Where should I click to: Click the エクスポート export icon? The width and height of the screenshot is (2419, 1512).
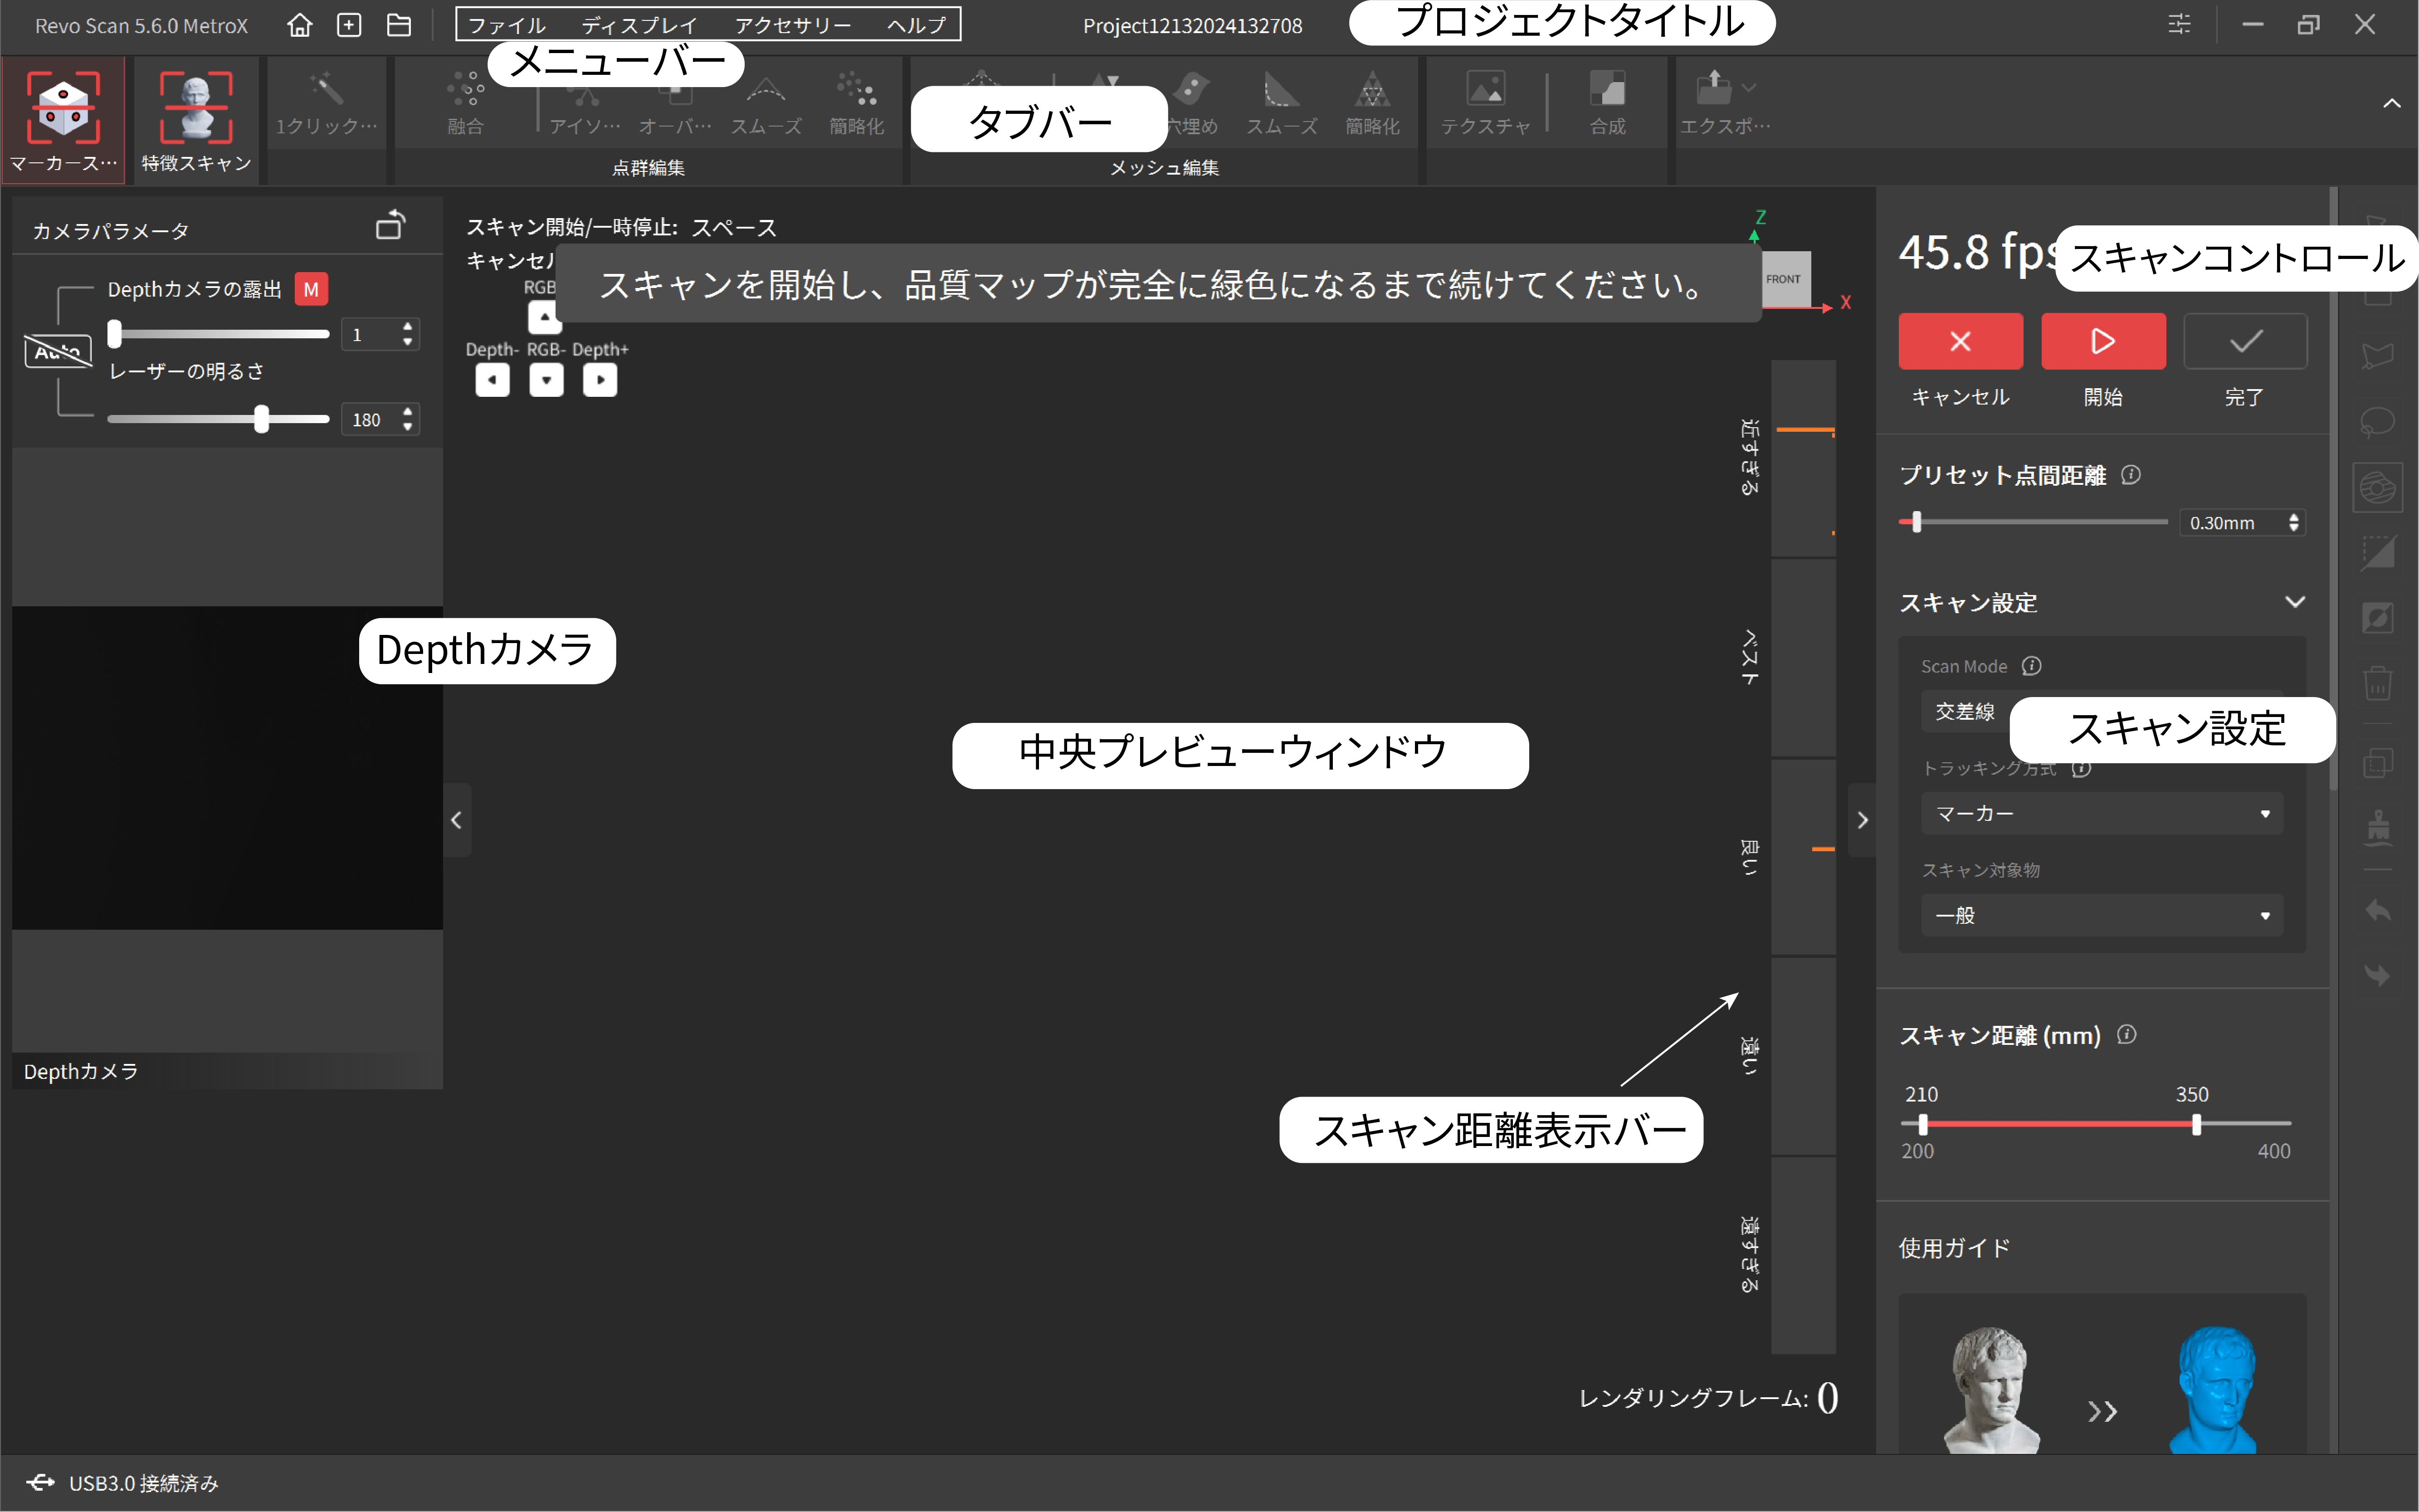coord(1713,88)
